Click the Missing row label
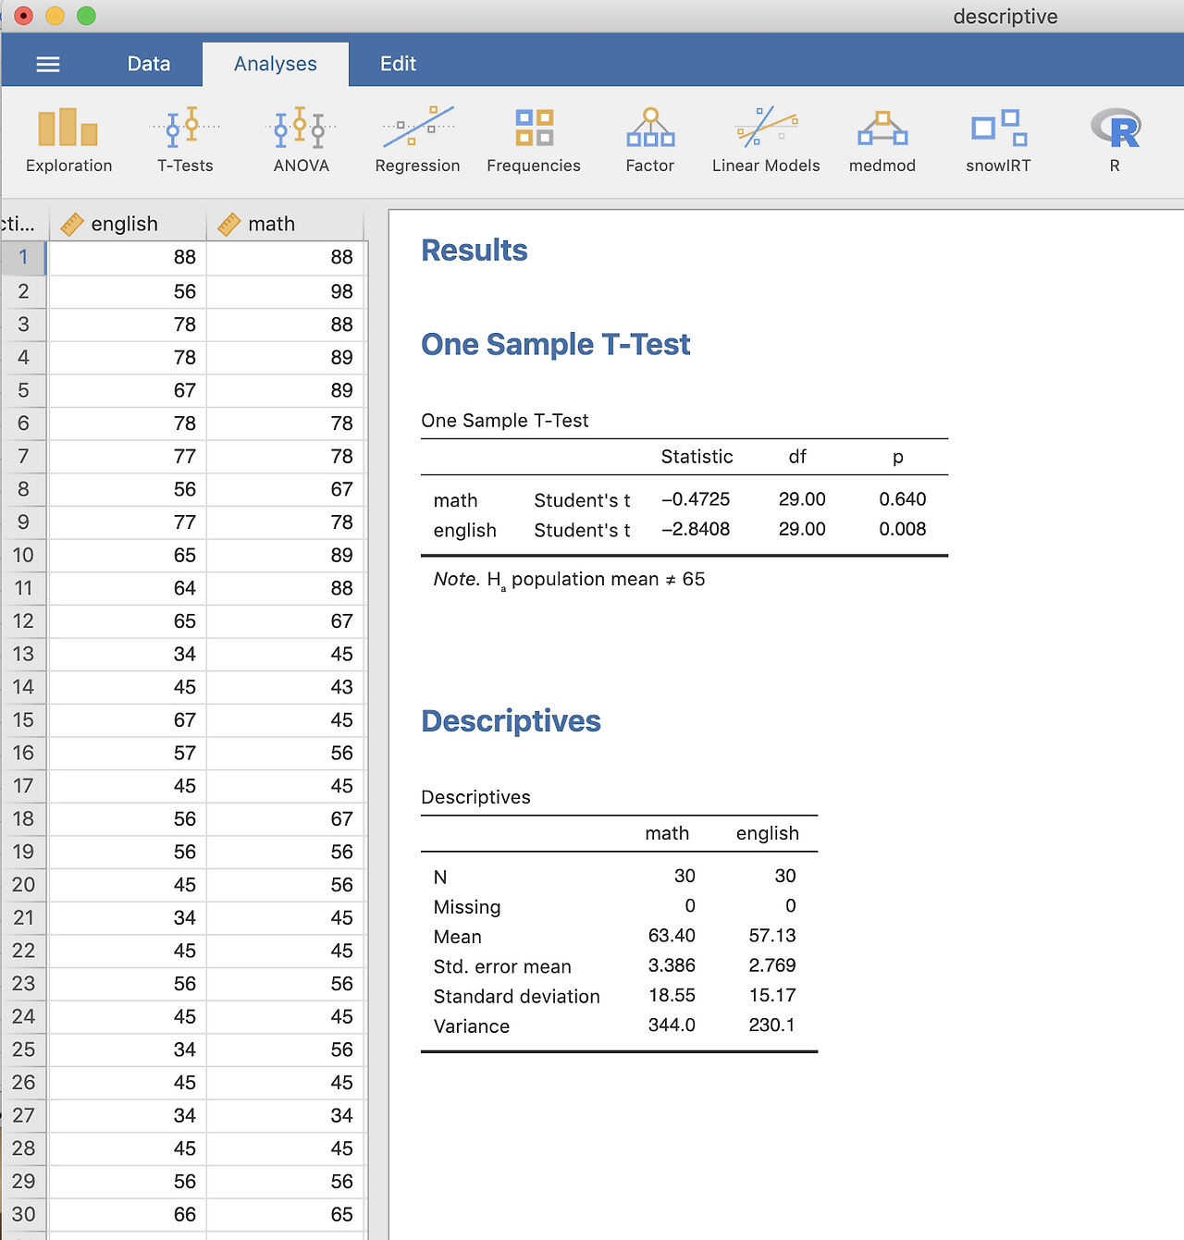Viewport: 1184px width, 1240px height. click(x=467, y=907)
